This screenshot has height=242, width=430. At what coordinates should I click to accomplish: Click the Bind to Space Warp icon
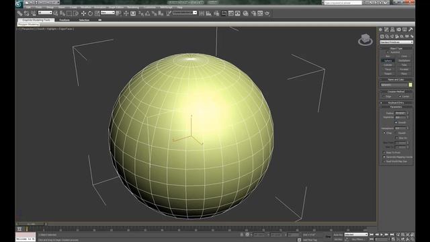point(33,13)
